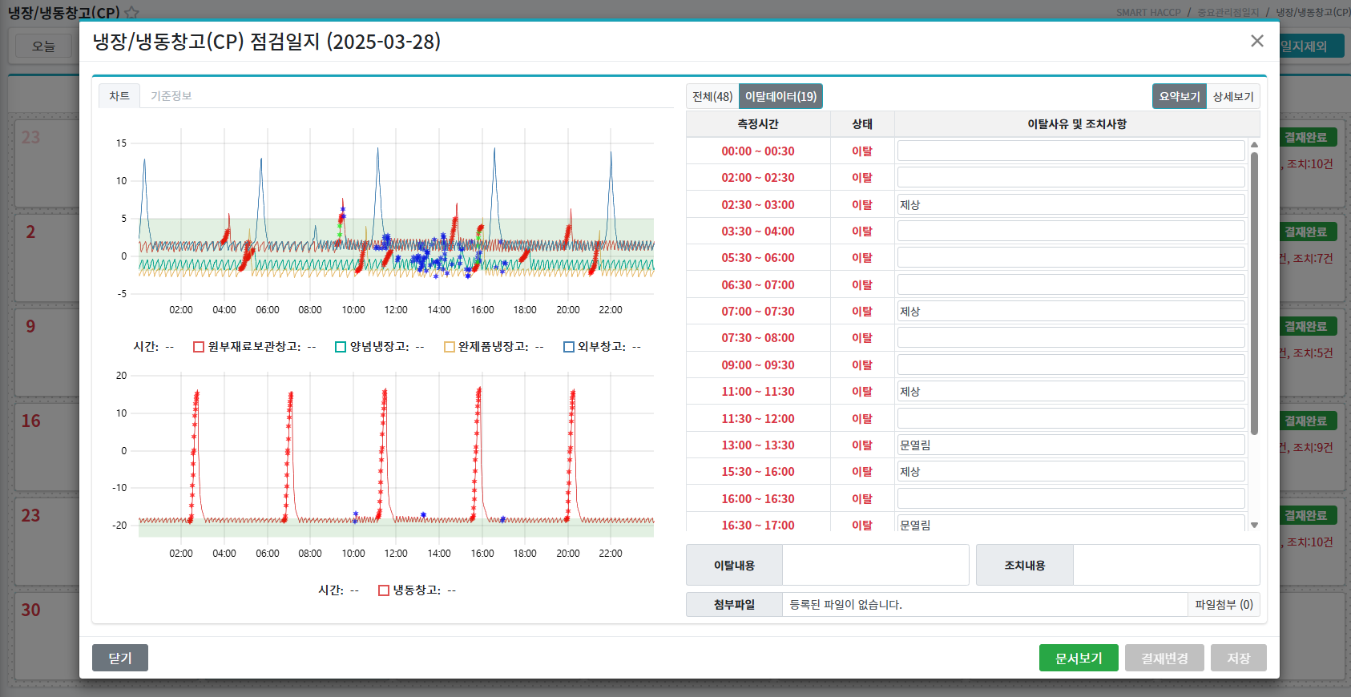Select the 07:30 ~ 08:00 time row
1351x697 pixels.
(758, 338)
